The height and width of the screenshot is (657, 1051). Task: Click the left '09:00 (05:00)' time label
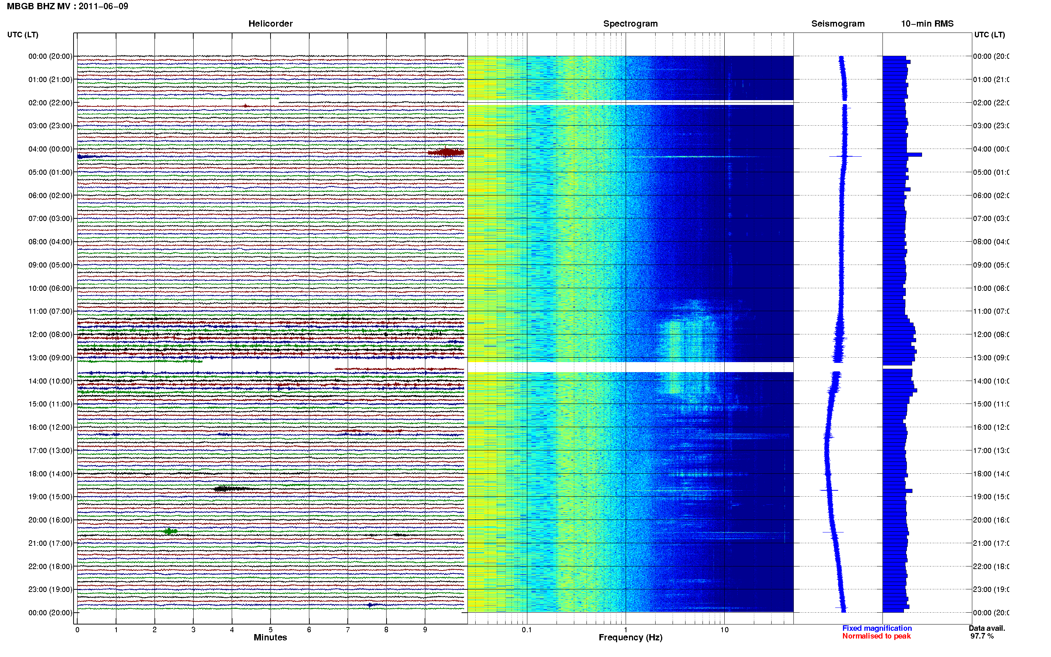pos(50,265)
